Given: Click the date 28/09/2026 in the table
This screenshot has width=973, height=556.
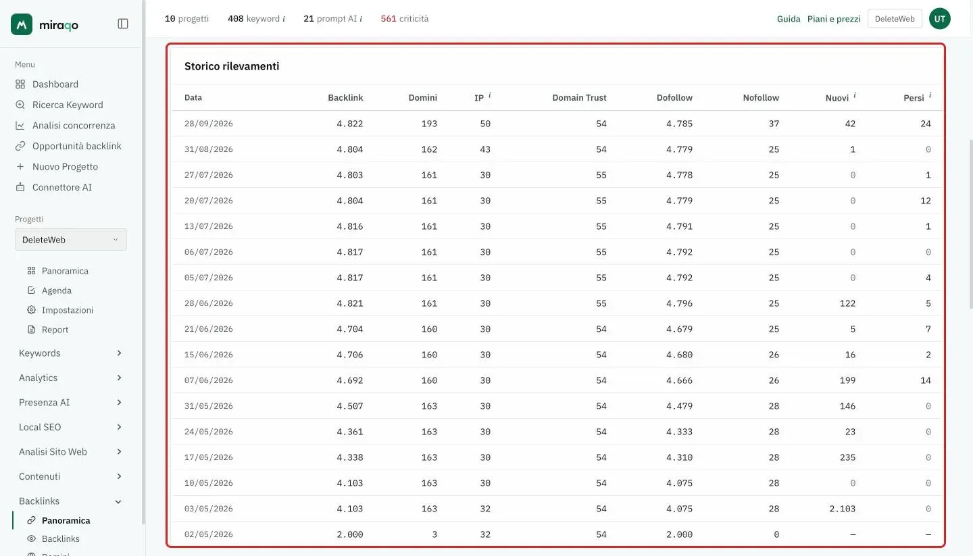Looking at the screenshot, I should pos(209,124).
